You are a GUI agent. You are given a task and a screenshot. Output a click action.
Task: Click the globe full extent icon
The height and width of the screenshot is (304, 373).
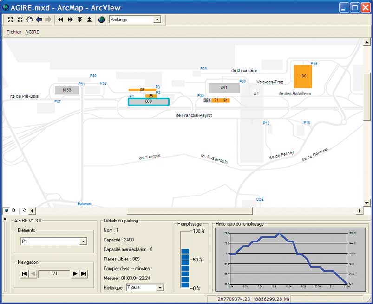[101, 19]
